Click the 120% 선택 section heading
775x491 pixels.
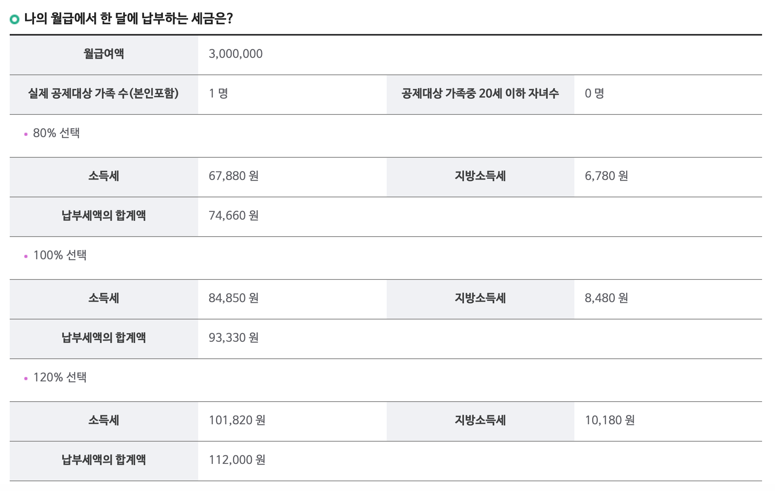click(x=60, y=377)
